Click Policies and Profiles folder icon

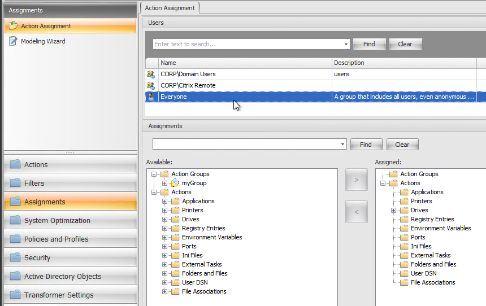point(15,238)
